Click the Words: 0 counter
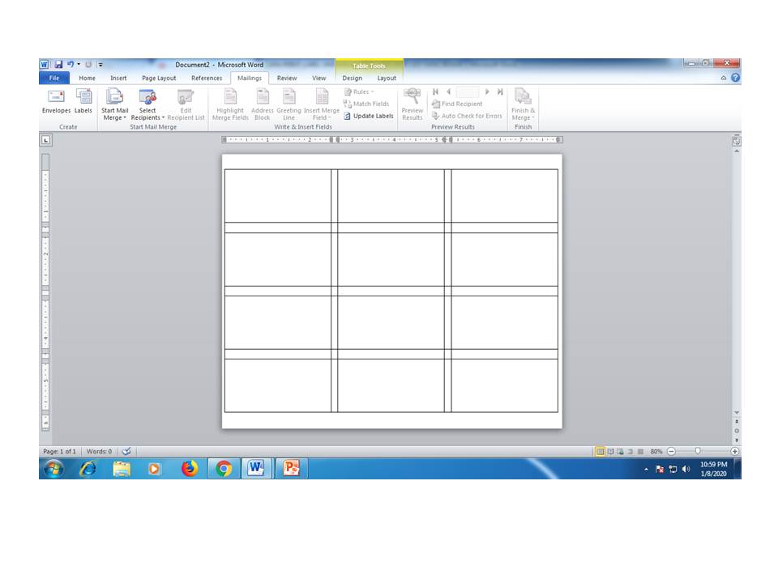Image resolution: width=778 pixels, height=583 pixels. 99,451
